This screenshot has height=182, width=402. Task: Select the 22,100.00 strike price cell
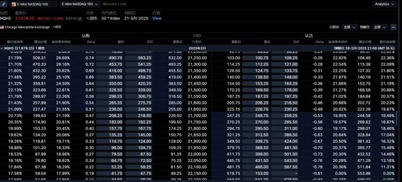[197, 167]
